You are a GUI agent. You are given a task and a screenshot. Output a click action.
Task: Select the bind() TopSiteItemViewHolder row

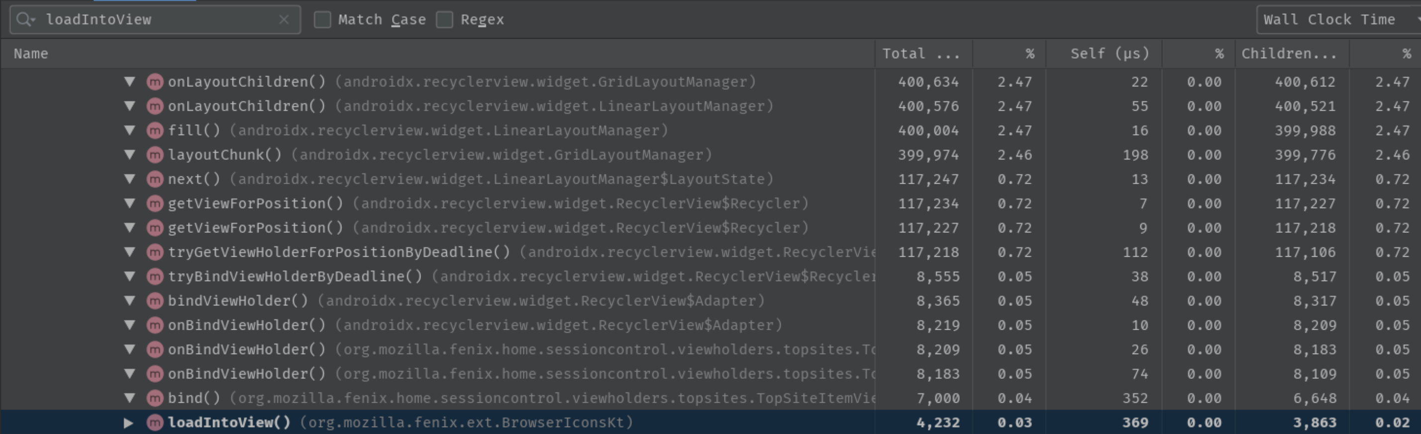pyautogui.click(x=521, y=398)
